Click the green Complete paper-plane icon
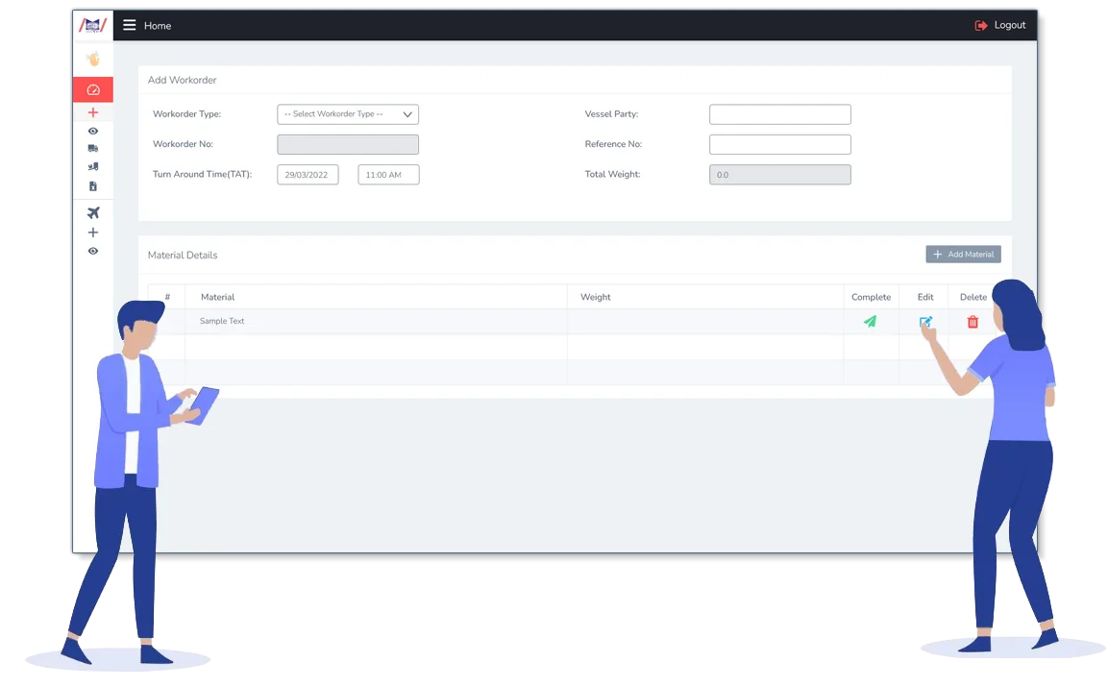 coord(870,322)
